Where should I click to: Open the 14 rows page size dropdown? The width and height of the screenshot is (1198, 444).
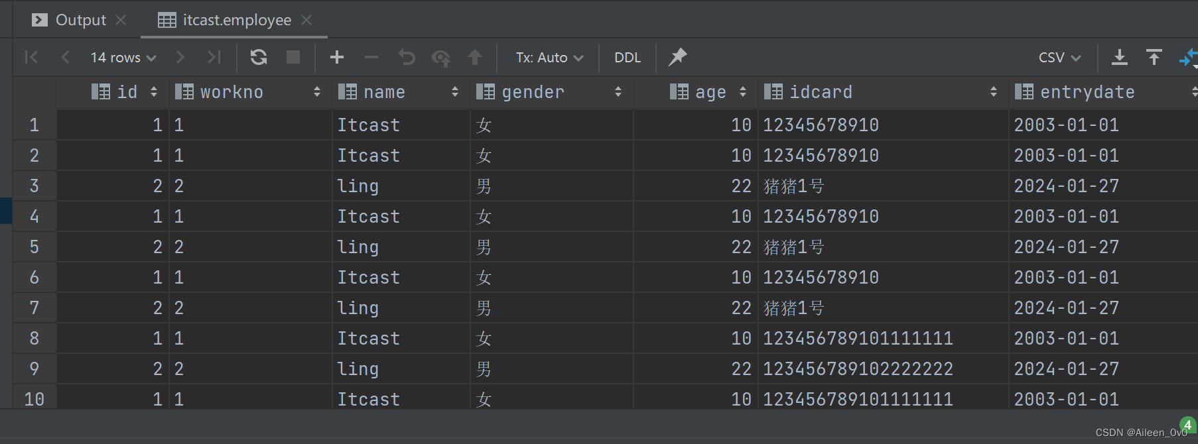(x=123, y=58)
